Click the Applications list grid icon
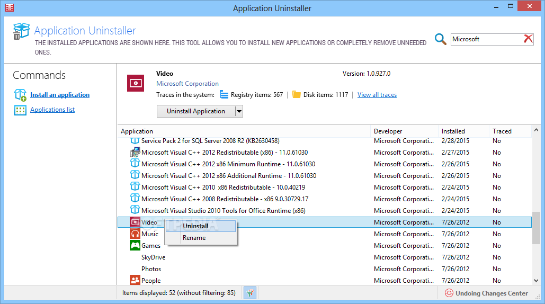 pyautogui.click(x=20, y=110)
